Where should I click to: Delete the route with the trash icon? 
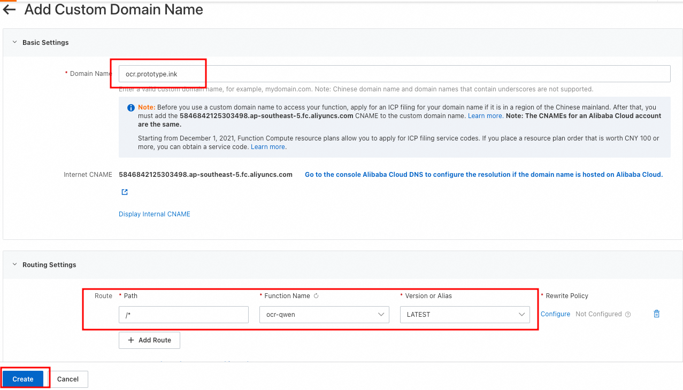656,314
